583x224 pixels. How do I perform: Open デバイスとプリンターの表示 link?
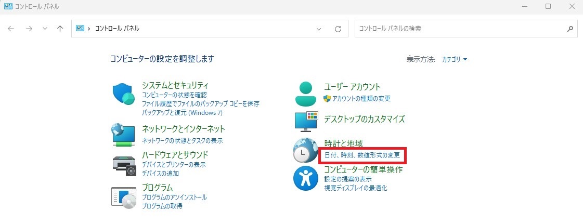tap(174, 165)
